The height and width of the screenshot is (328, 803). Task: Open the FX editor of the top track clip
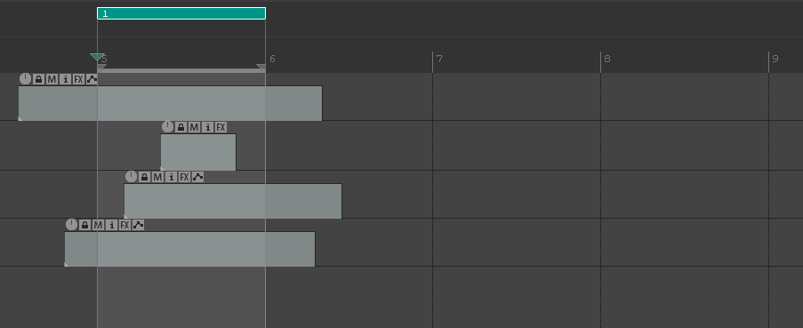click(x=78, y=79)
